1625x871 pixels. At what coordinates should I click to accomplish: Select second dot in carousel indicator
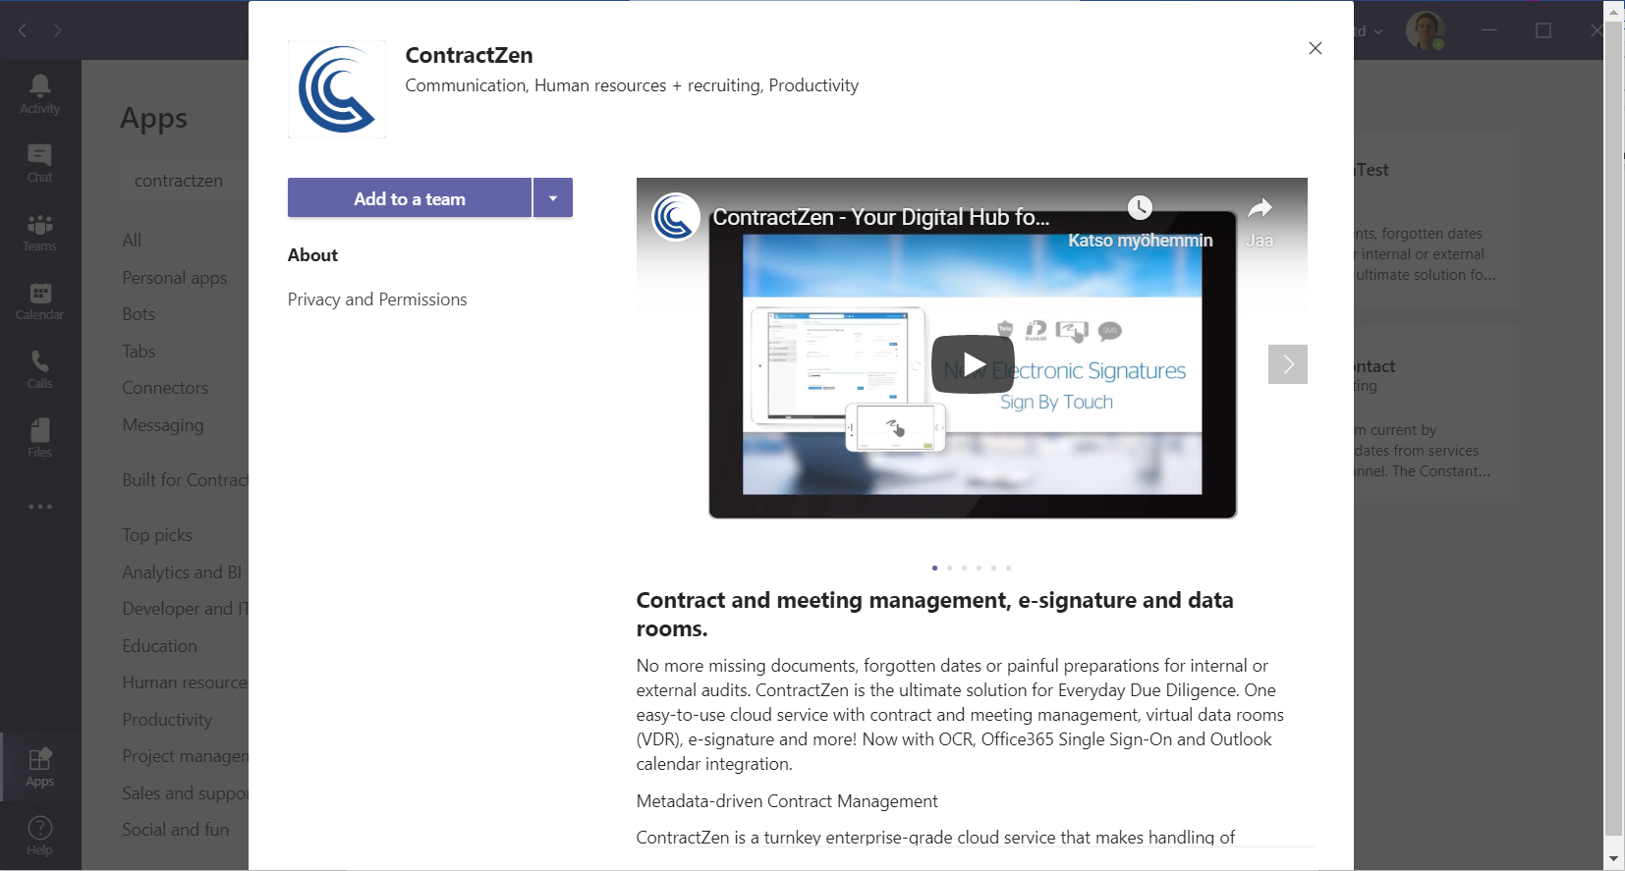point(949,568)
